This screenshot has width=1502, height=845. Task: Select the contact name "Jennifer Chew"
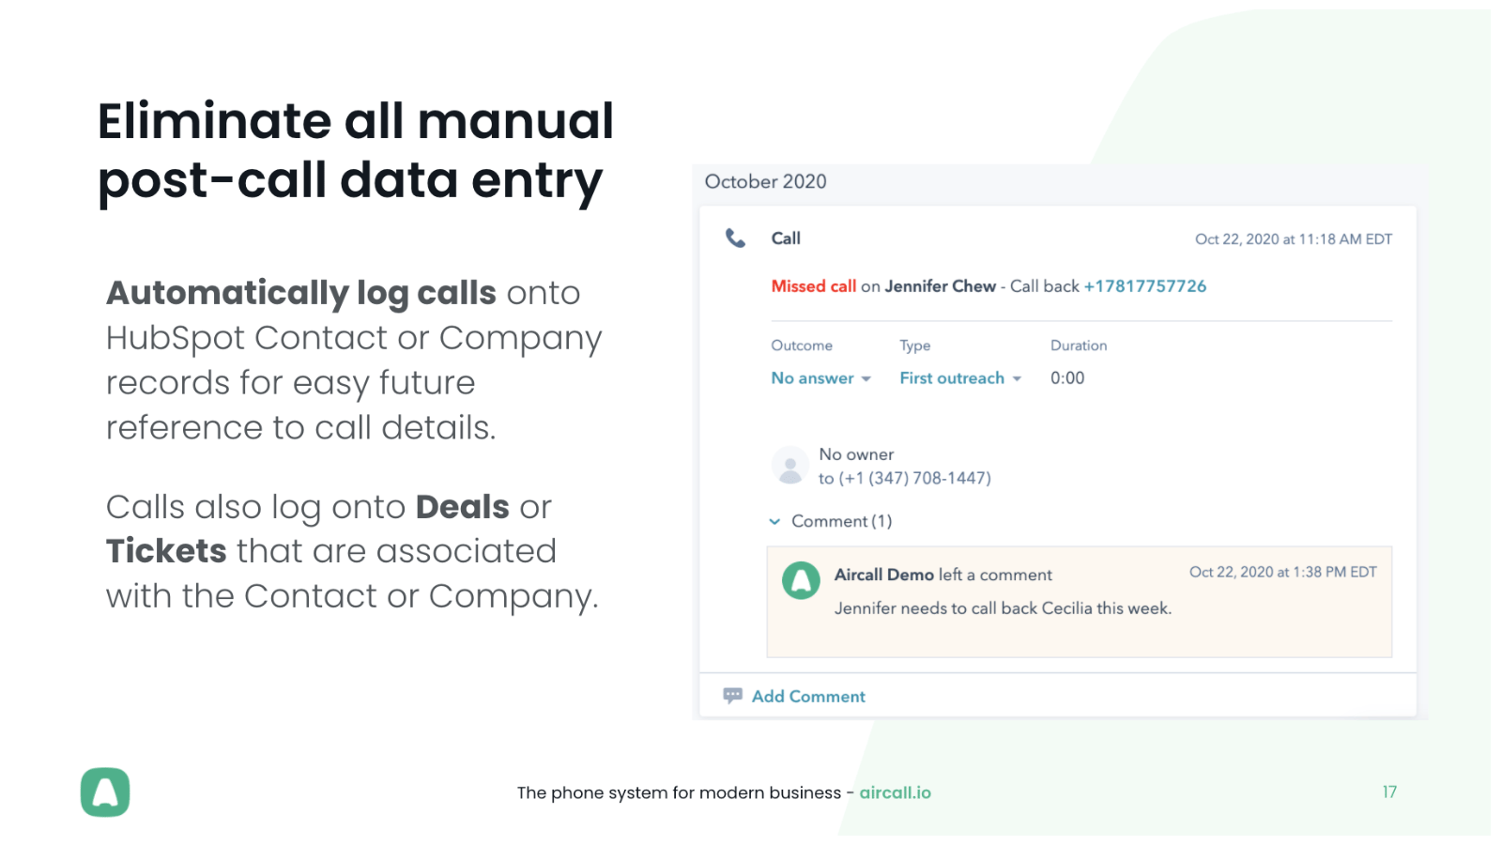point(941,285)
